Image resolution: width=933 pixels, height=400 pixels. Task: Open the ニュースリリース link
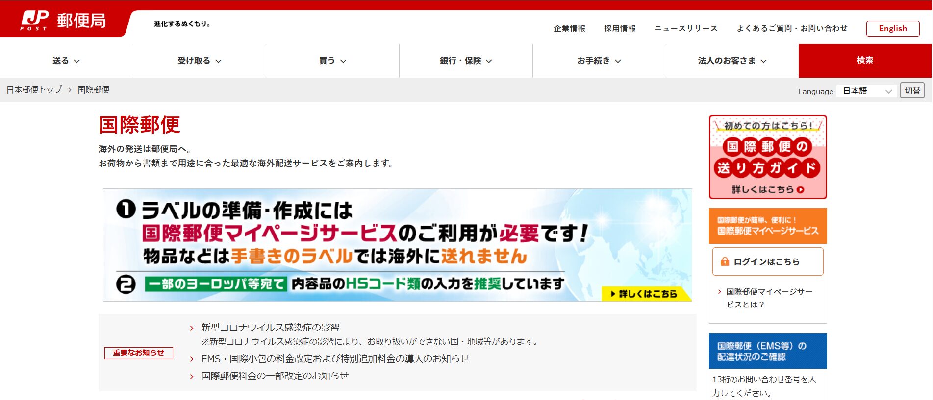pos(686,28)
